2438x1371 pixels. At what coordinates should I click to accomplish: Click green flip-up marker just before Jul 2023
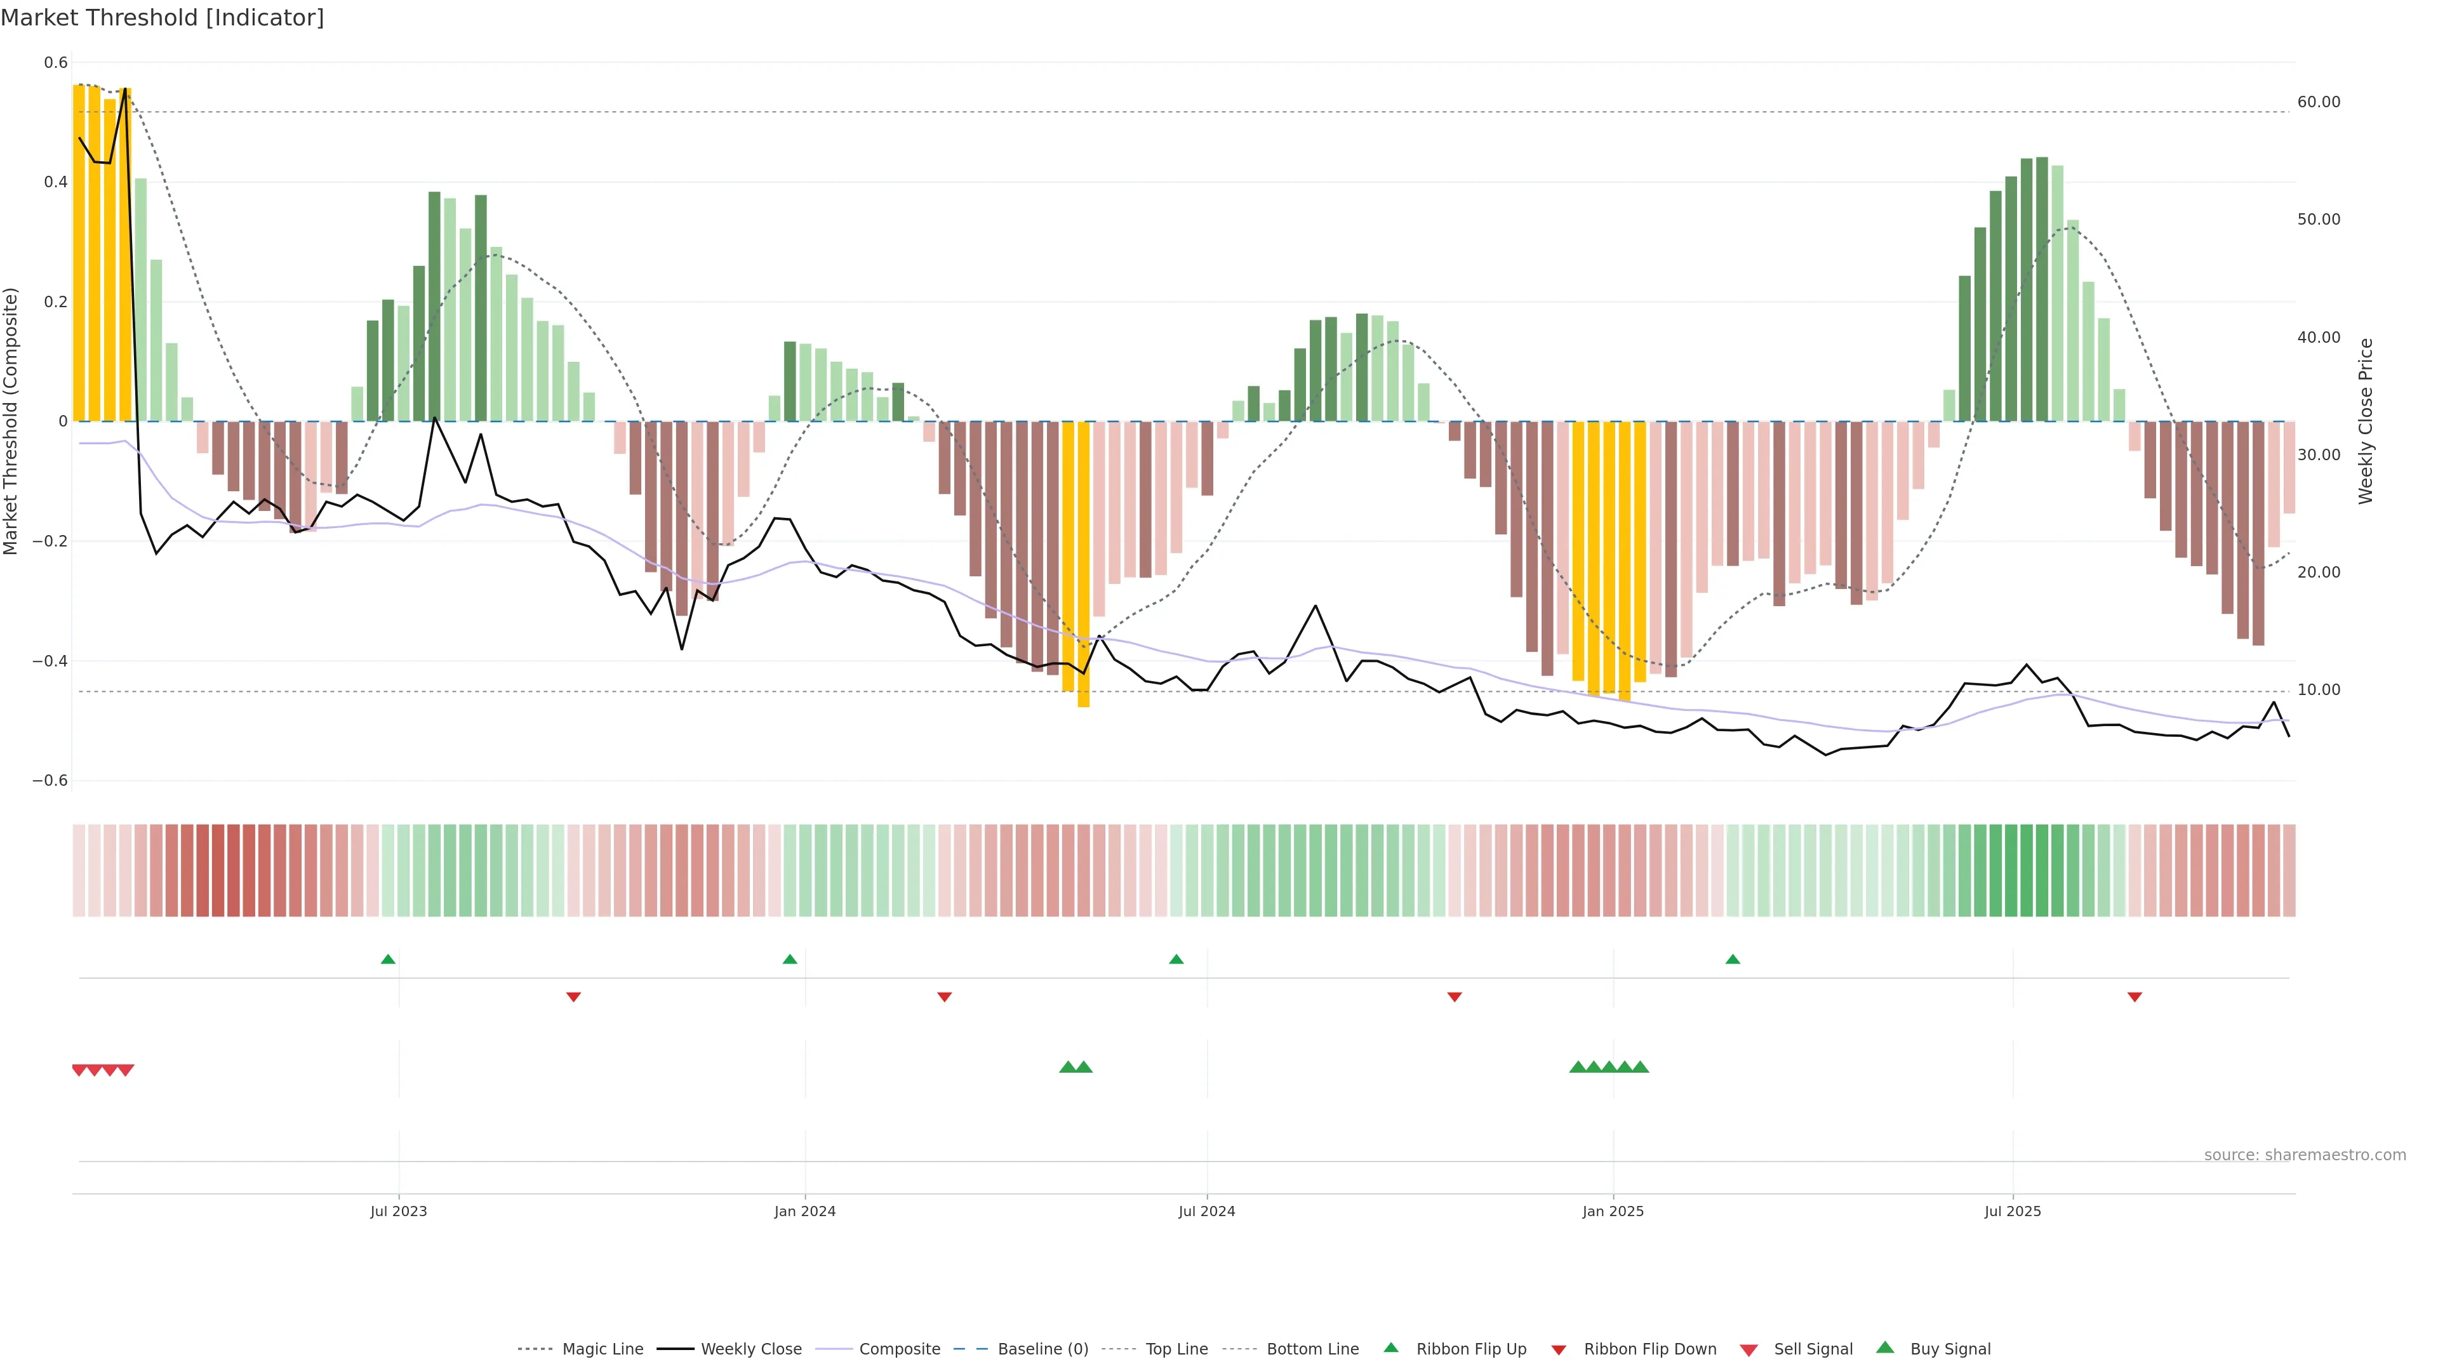pyautogui.click(x=388, y=960)
